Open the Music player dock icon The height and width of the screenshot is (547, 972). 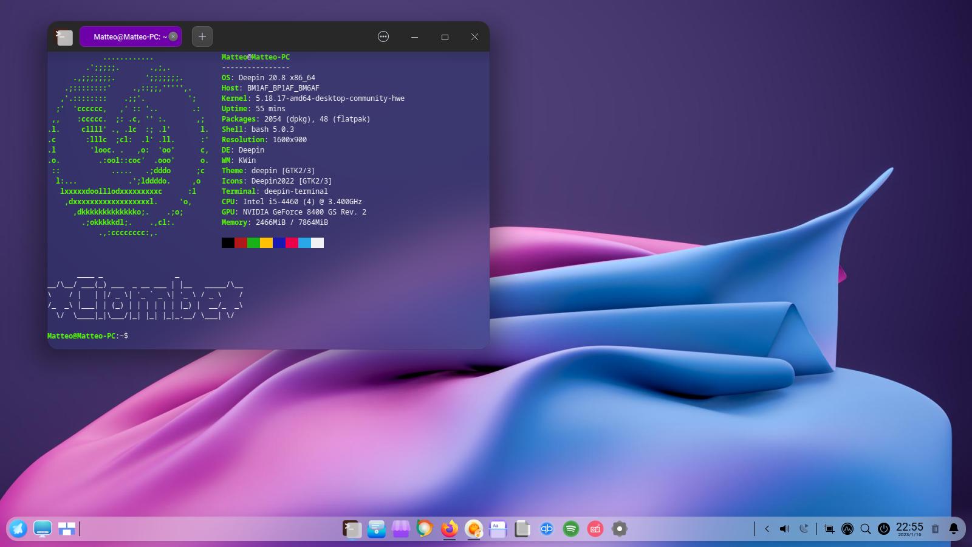click(x=473, y=529)
